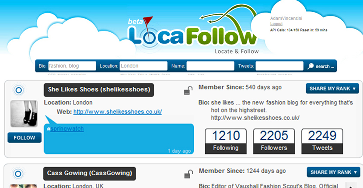Click the Location search field
Image resolution: width=363 pixels, height=188 pixels.
click(x=143, y=66)
